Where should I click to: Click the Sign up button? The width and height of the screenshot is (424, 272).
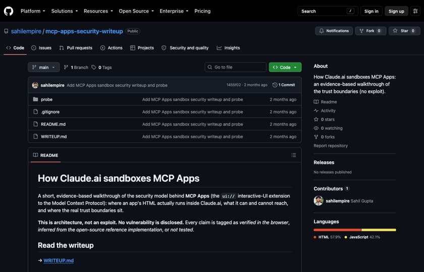point(396,11)
